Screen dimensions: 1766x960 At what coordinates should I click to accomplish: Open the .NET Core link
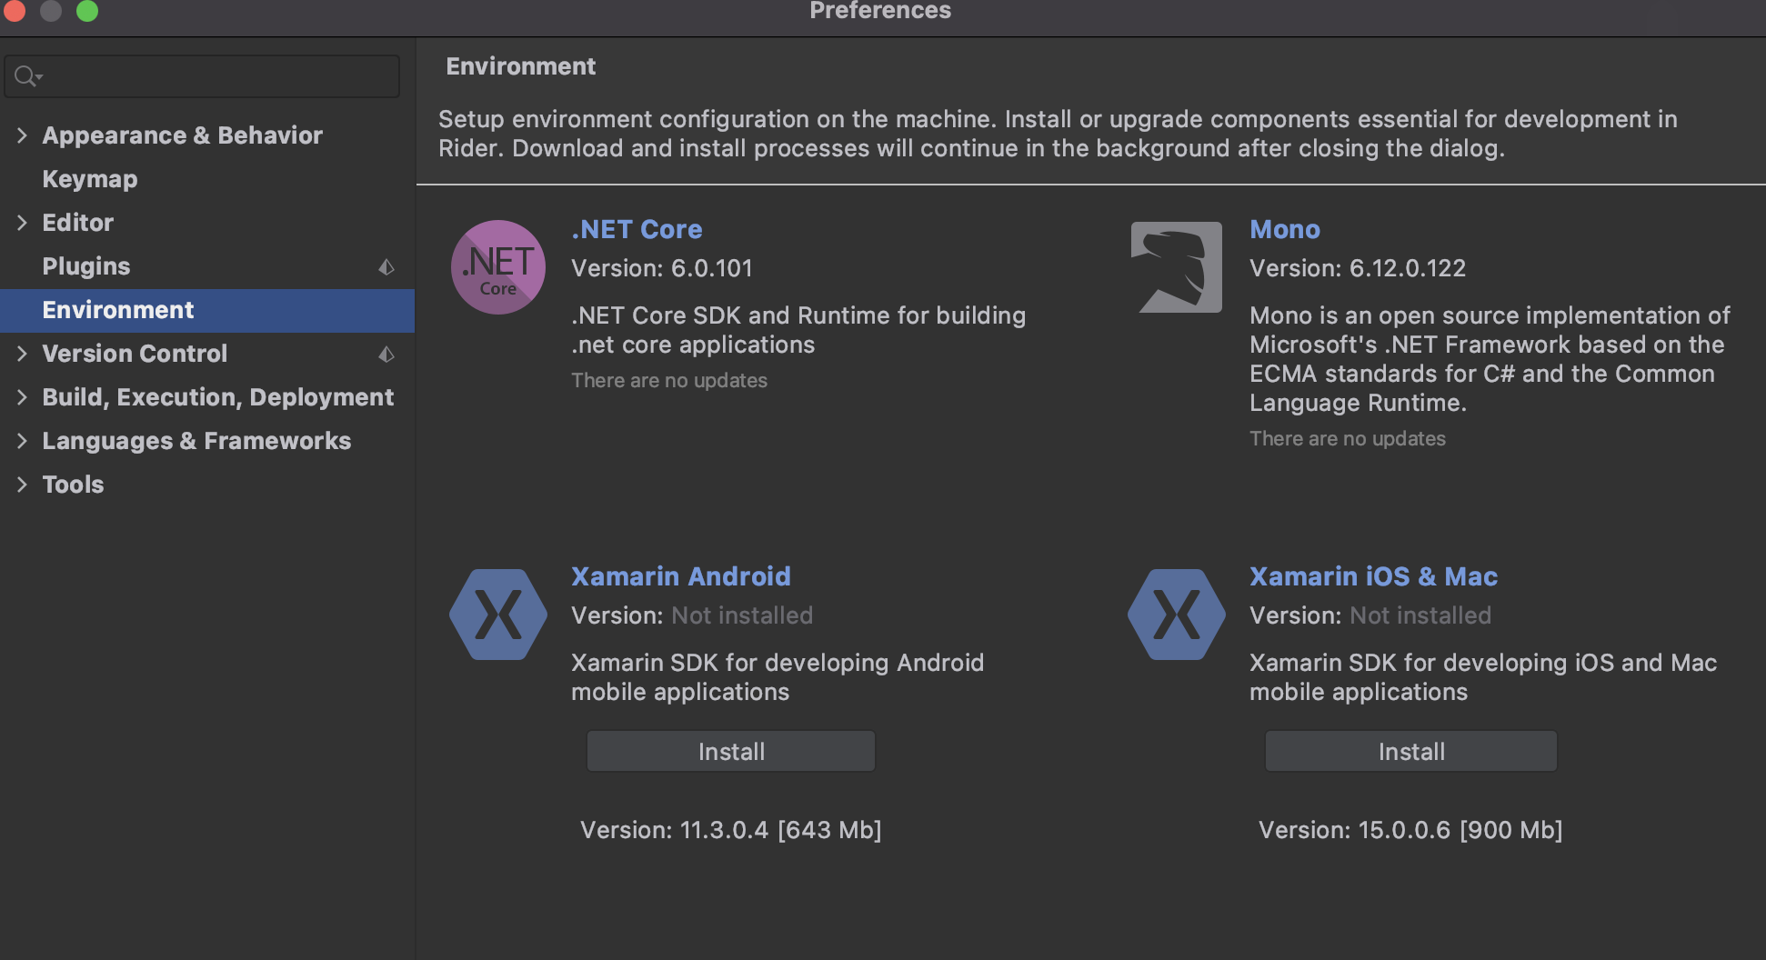[637, 229]
